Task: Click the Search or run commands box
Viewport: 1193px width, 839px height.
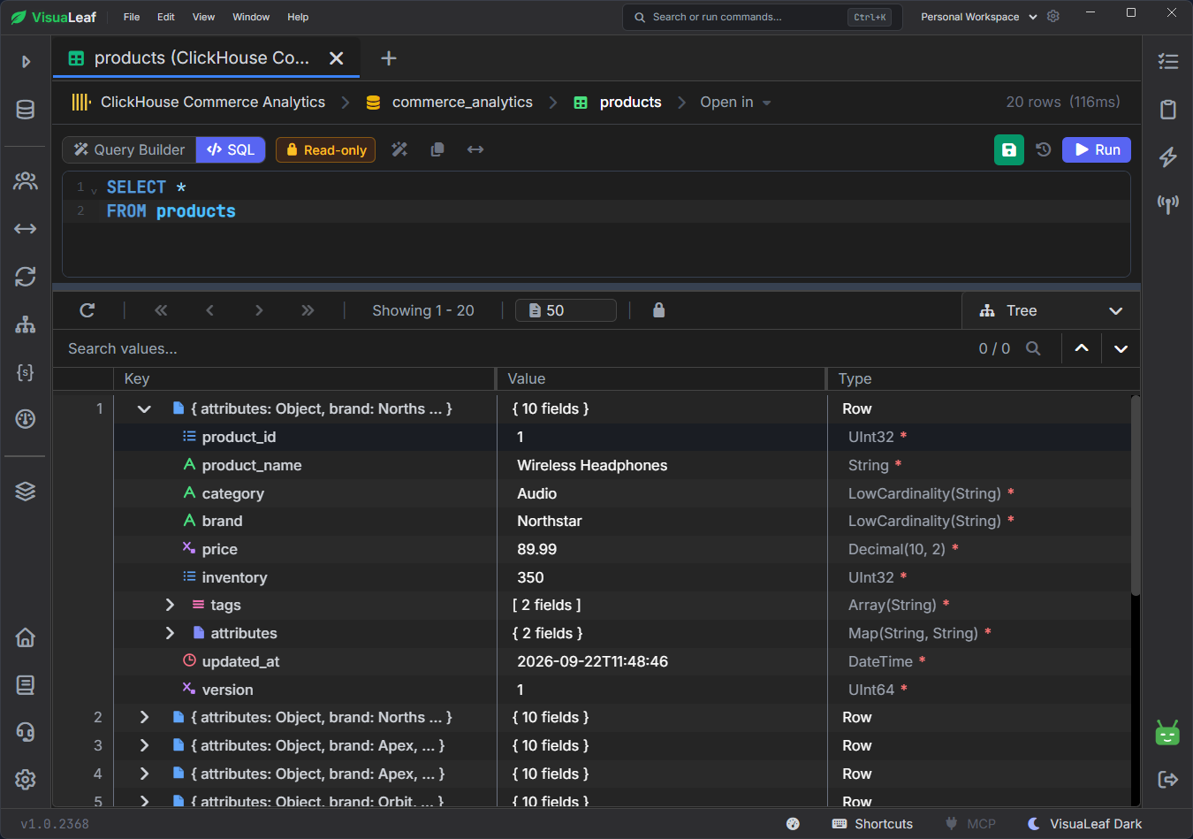Action: pyautogui.click(x=763, y=17)
